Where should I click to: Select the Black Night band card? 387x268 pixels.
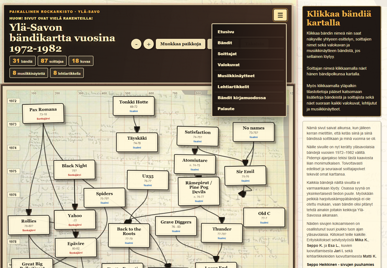click(74, 170)
